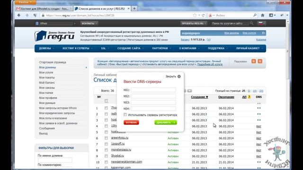This screenshot has height=170, width=303.
Task: Tick the checkbox for monsterpapa.ru
Action: tap(106, 150)
